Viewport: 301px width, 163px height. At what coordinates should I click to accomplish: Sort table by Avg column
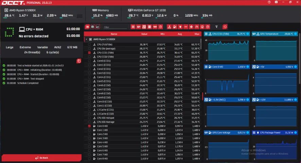click(x=180, y=34)
